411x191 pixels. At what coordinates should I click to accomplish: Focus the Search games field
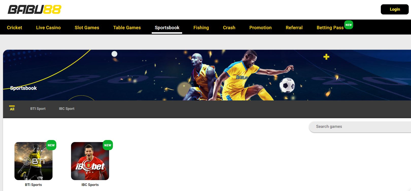(360, 127)
